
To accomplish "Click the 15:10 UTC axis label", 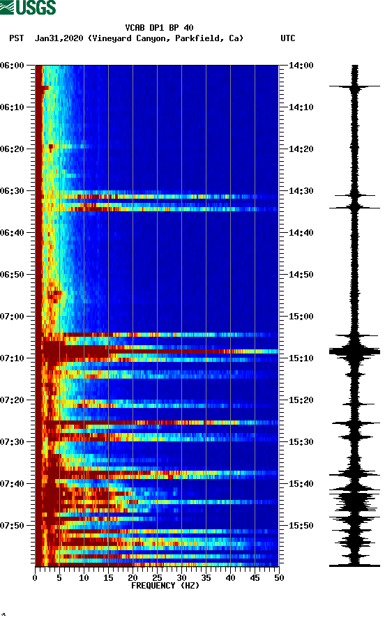I will (301, 358).
